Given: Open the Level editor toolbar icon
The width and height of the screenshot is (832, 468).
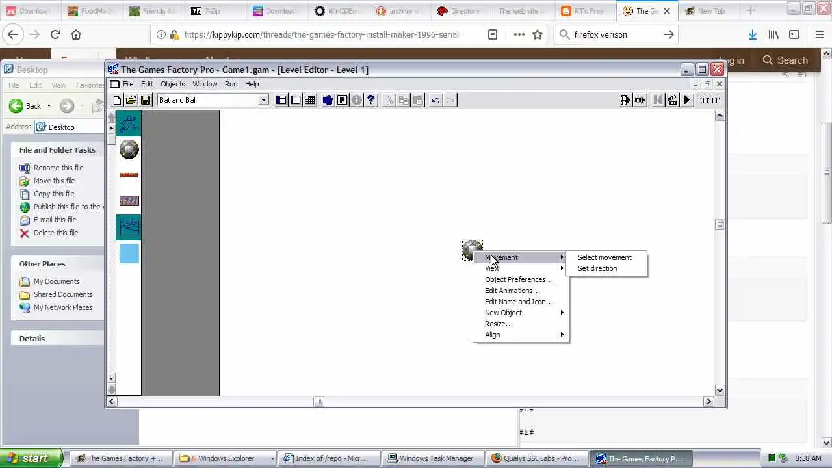Looking at the screenshot, I should [296, 100].
